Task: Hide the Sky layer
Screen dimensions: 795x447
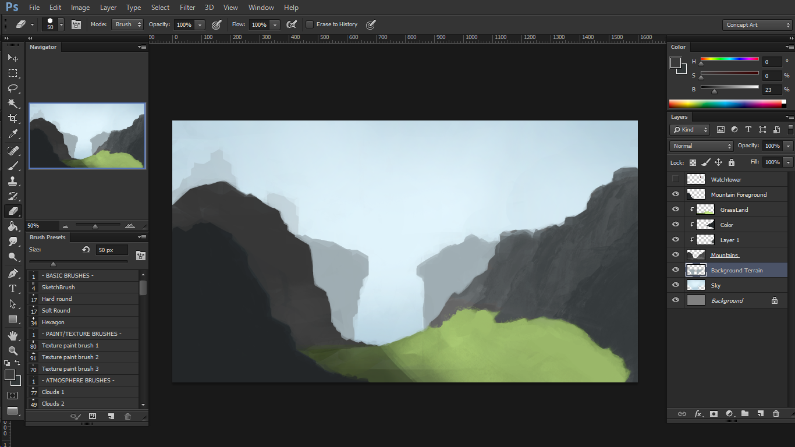Action: point(676,285)
